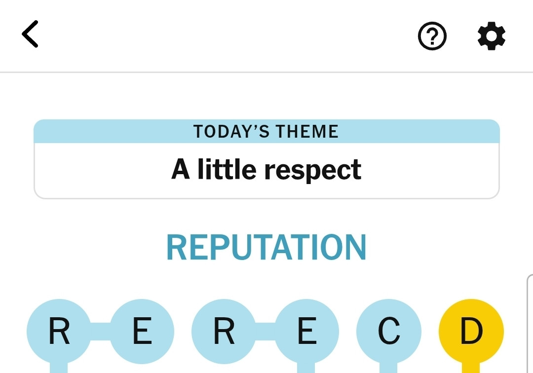Click the 'A little respect' theme text
This screenshot has height=373, width=533.
pos(266,170)
